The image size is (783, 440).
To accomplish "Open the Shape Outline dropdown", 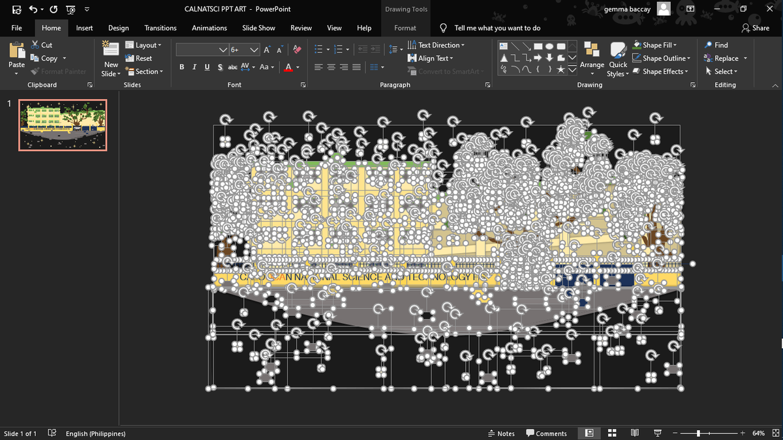I will point(660,58).
